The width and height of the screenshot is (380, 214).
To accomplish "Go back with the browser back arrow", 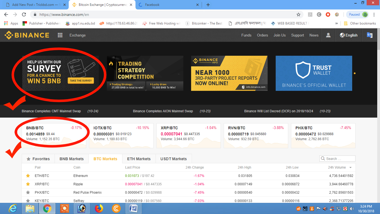I will tap(6, 14).
